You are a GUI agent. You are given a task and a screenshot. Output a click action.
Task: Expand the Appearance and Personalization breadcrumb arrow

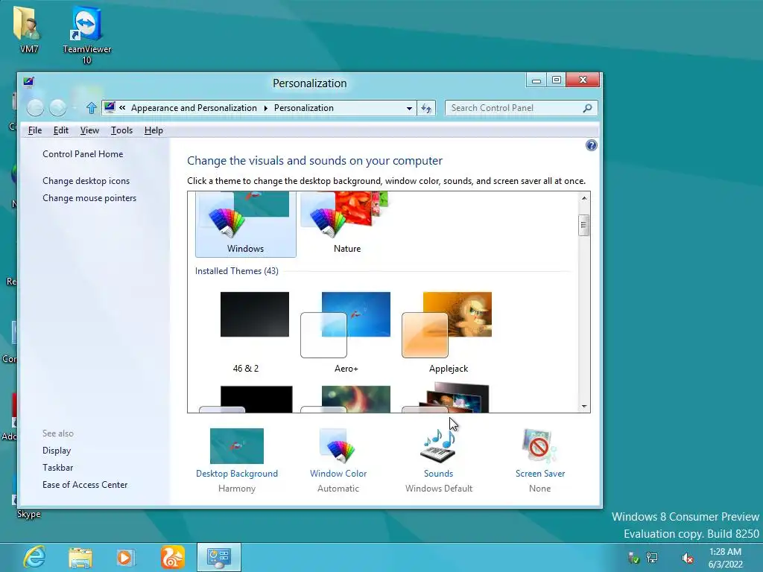coord(266,108)
